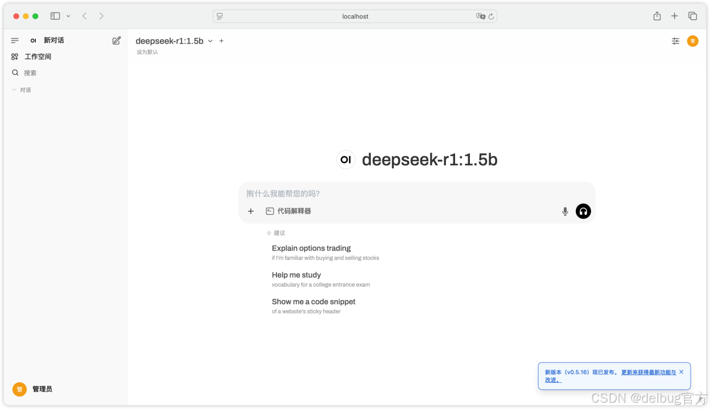
Task: Start voice input with the microphone icon
Action: [565, 211]
